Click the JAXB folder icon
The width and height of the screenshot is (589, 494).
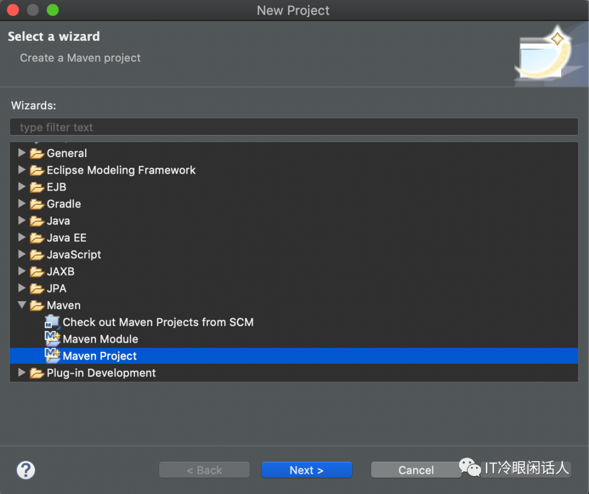click(37, 272)
